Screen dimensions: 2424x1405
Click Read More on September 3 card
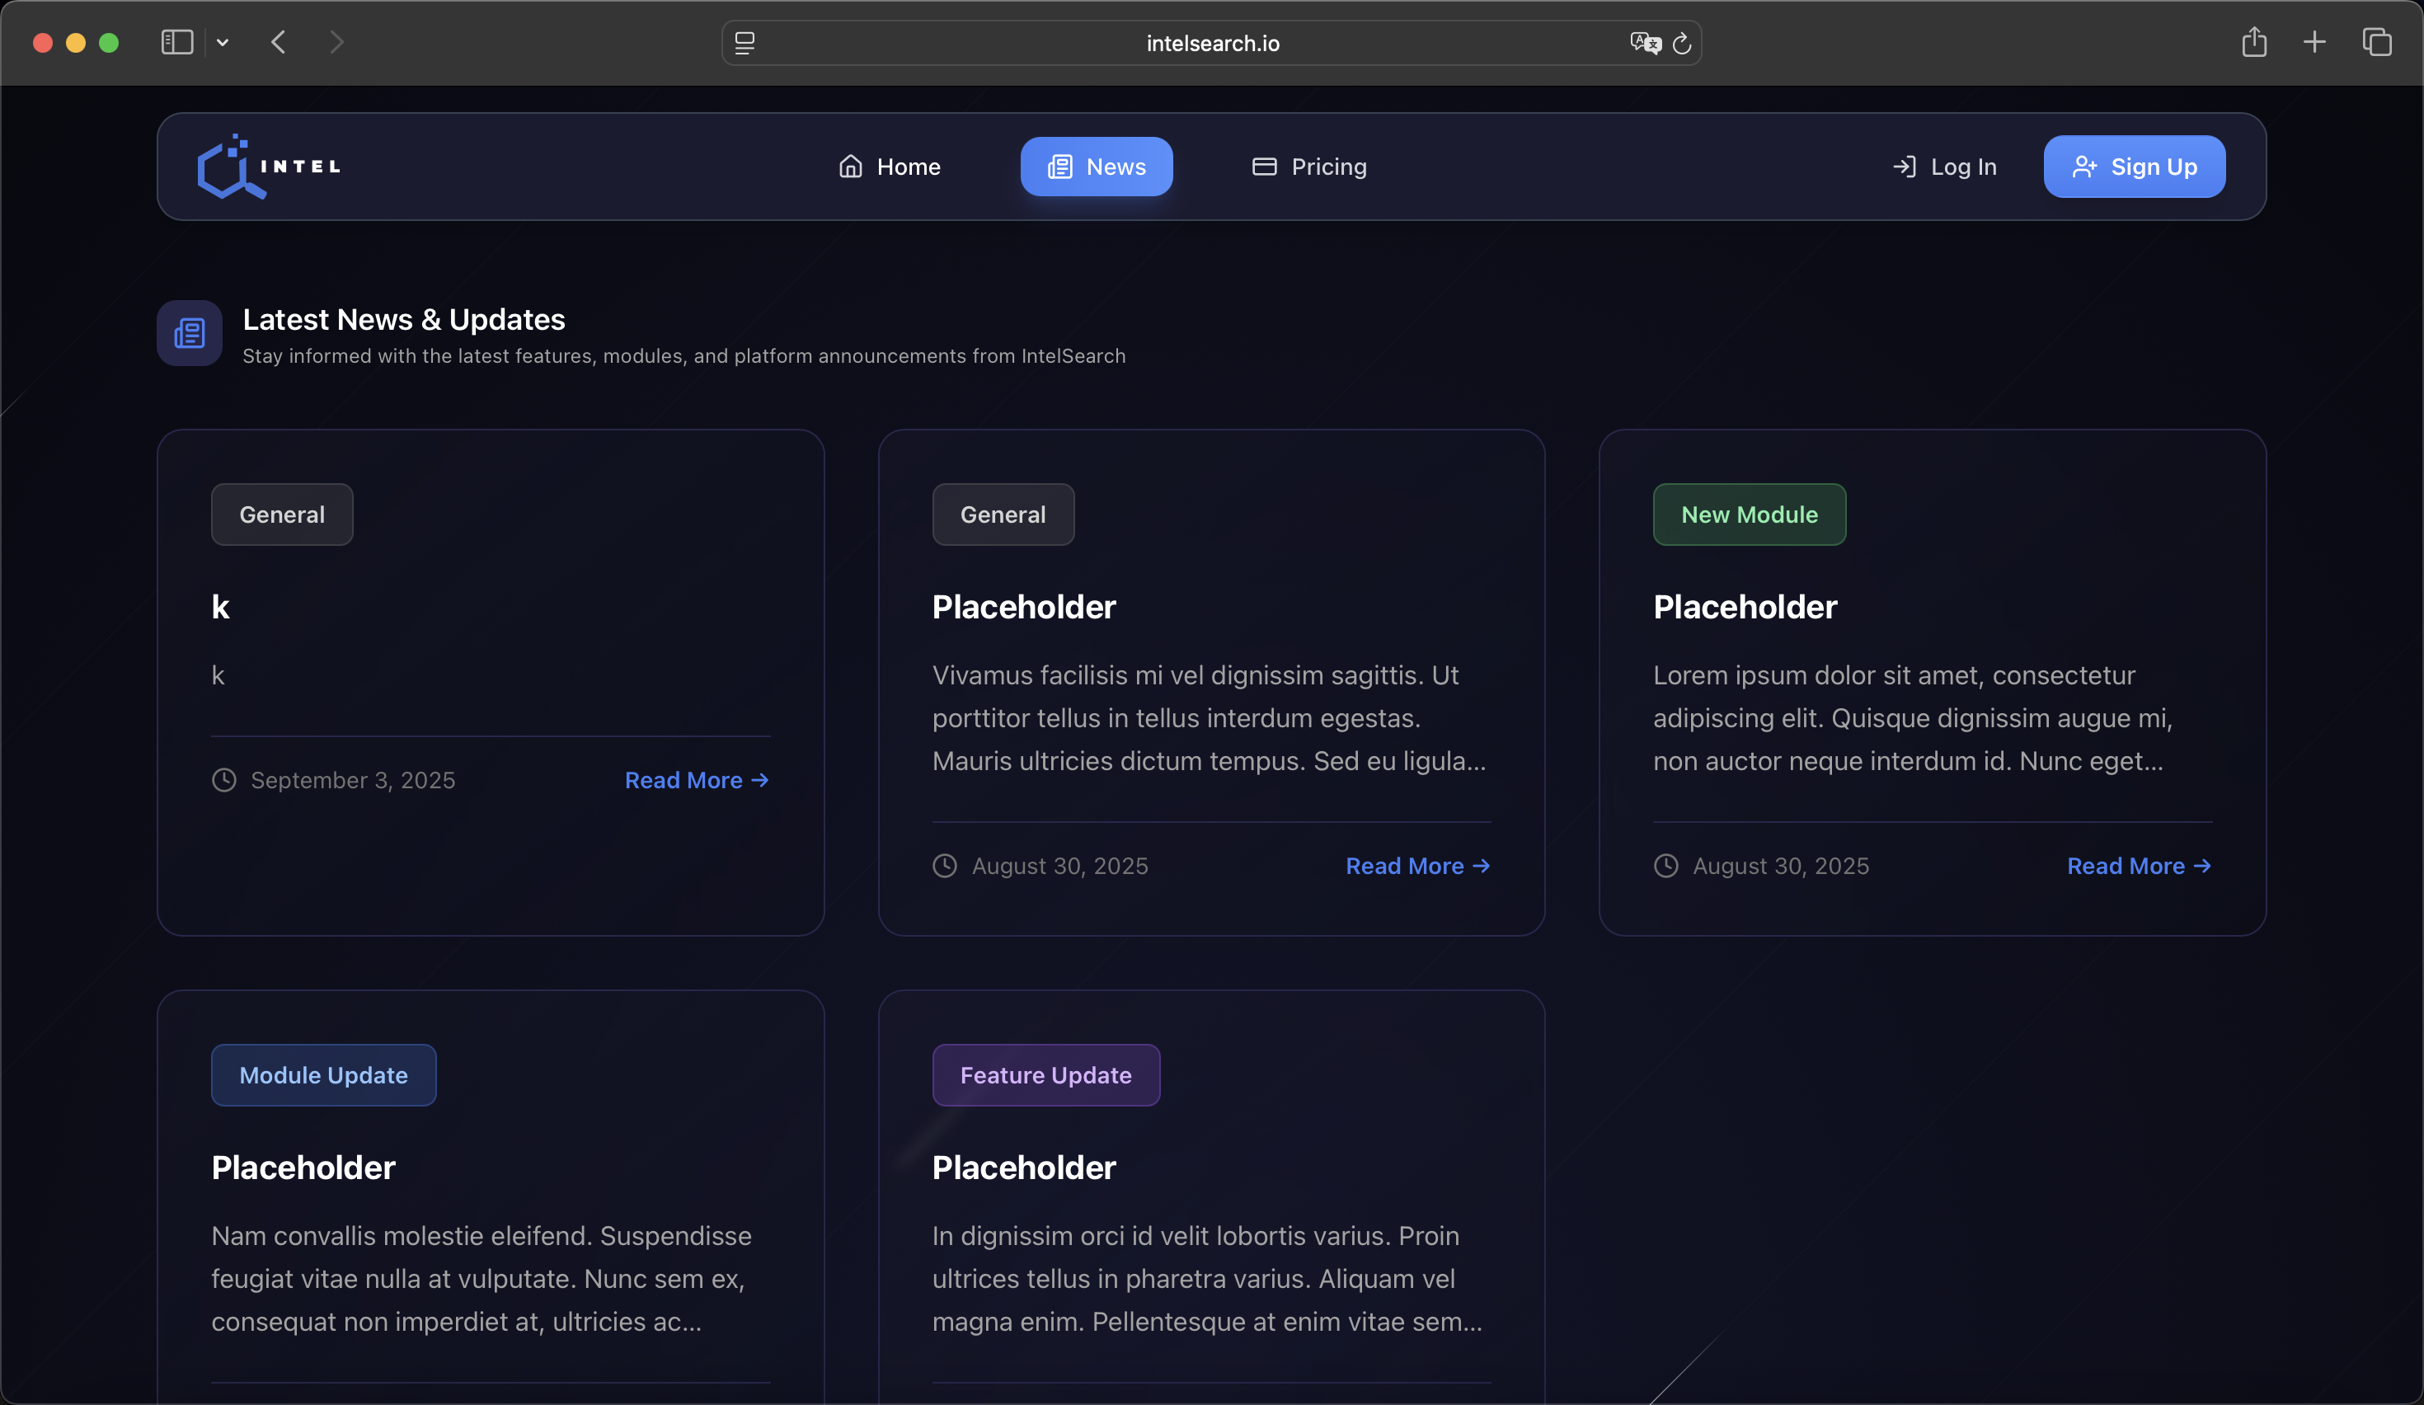[x=697, y=780]
